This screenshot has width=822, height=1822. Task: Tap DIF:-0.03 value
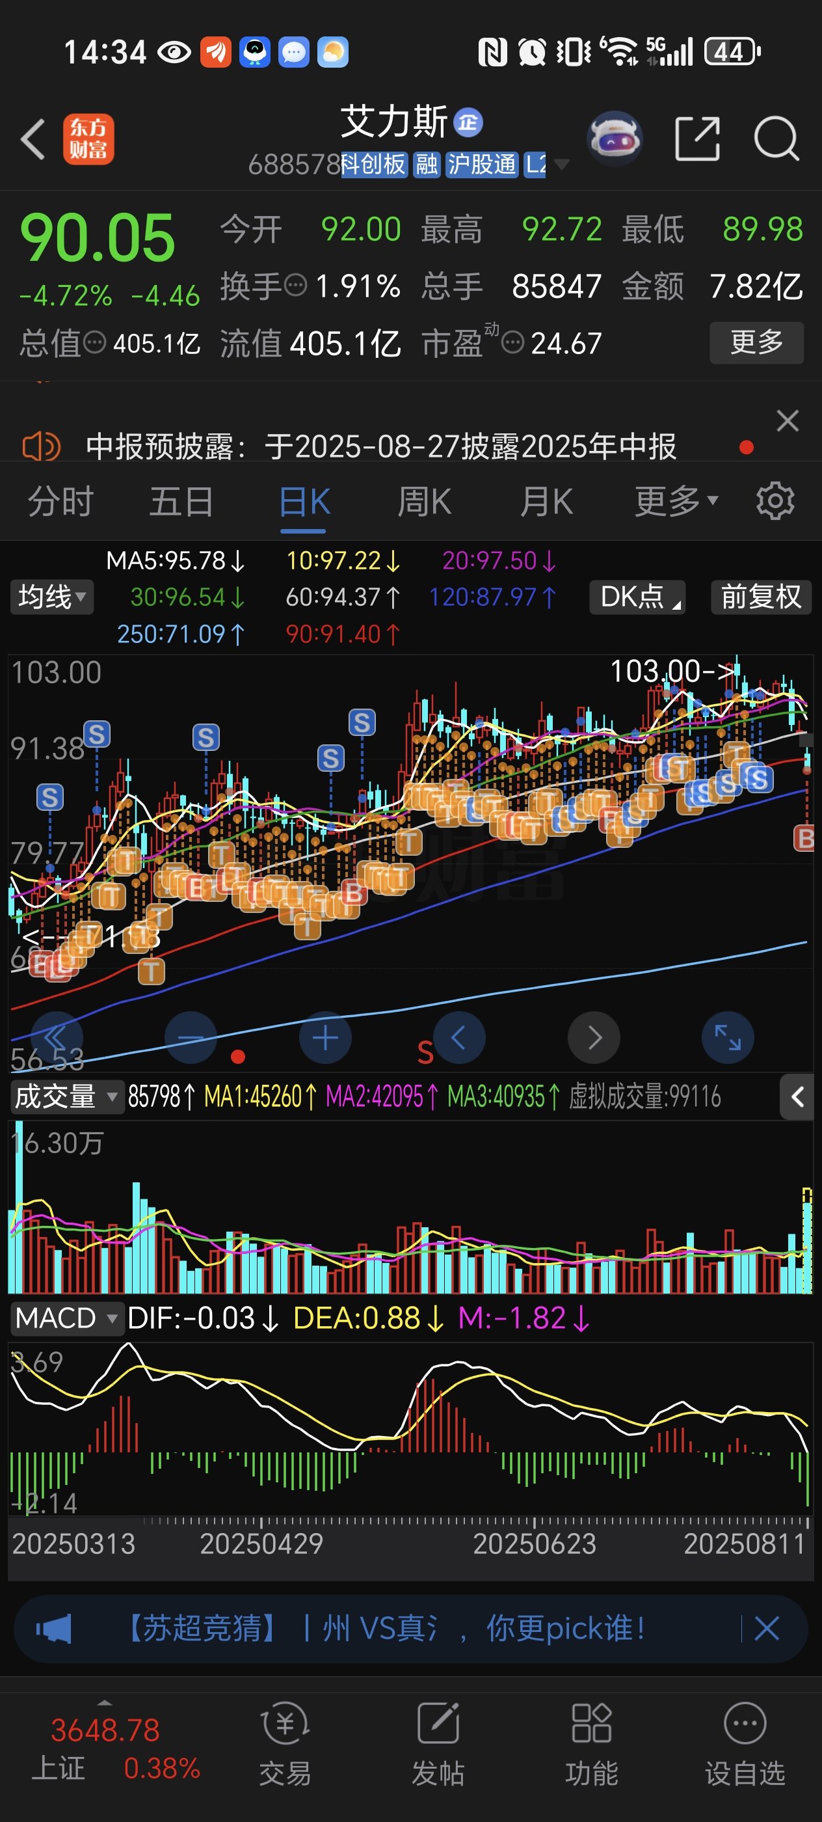click(x=204, y=1318)
